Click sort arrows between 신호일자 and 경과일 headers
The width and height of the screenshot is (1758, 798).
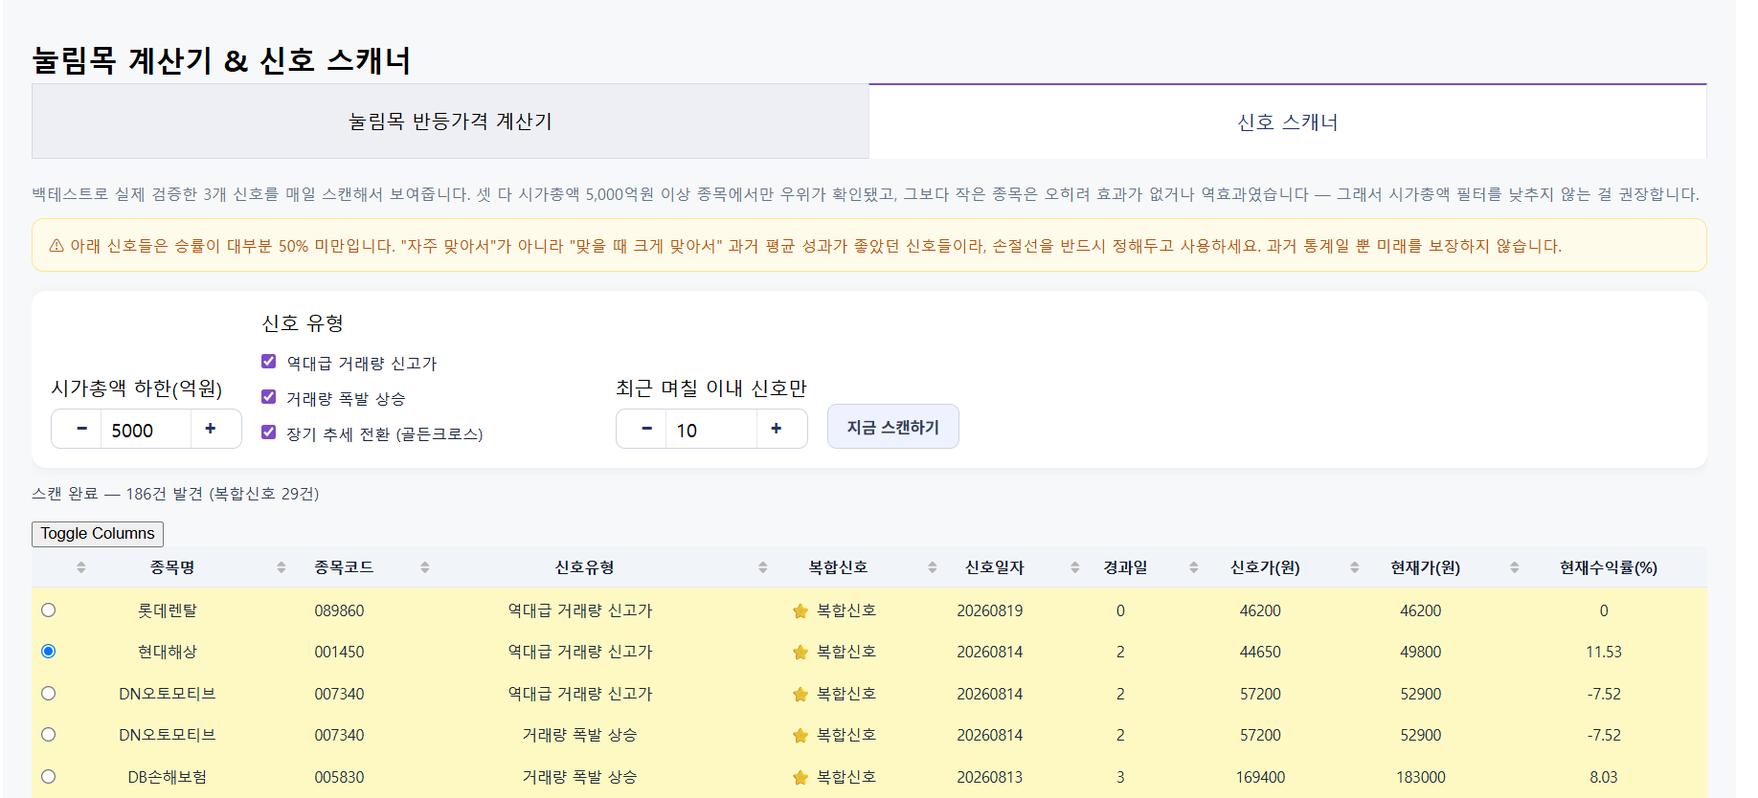point(1075,567)
